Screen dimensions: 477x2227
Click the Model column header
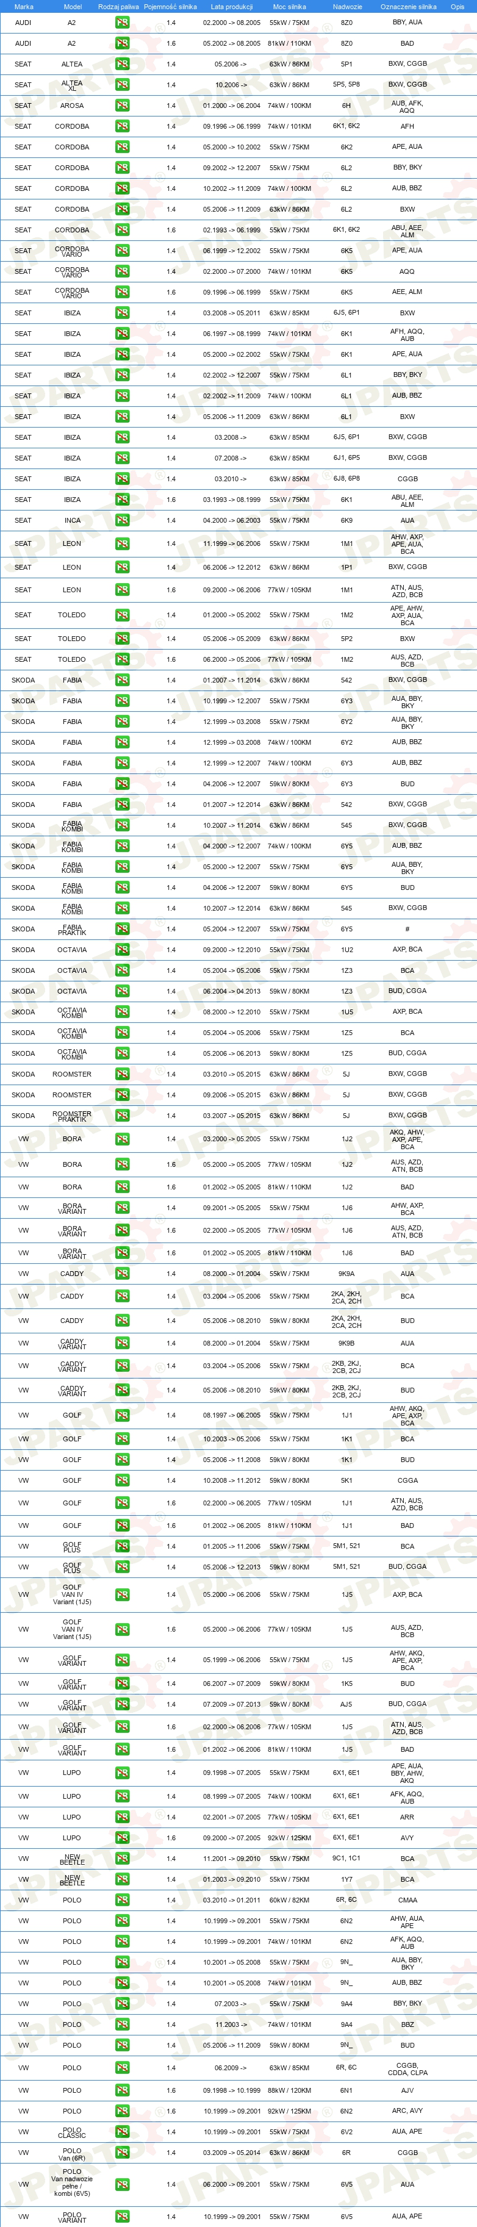pyautogui.click(x=73, y=6)
